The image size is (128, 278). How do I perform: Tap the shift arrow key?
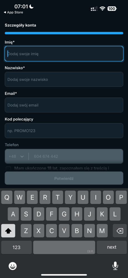coord(8,231)
